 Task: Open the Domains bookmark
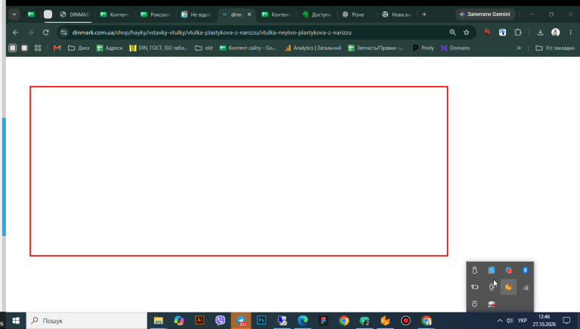click(455, 48)
